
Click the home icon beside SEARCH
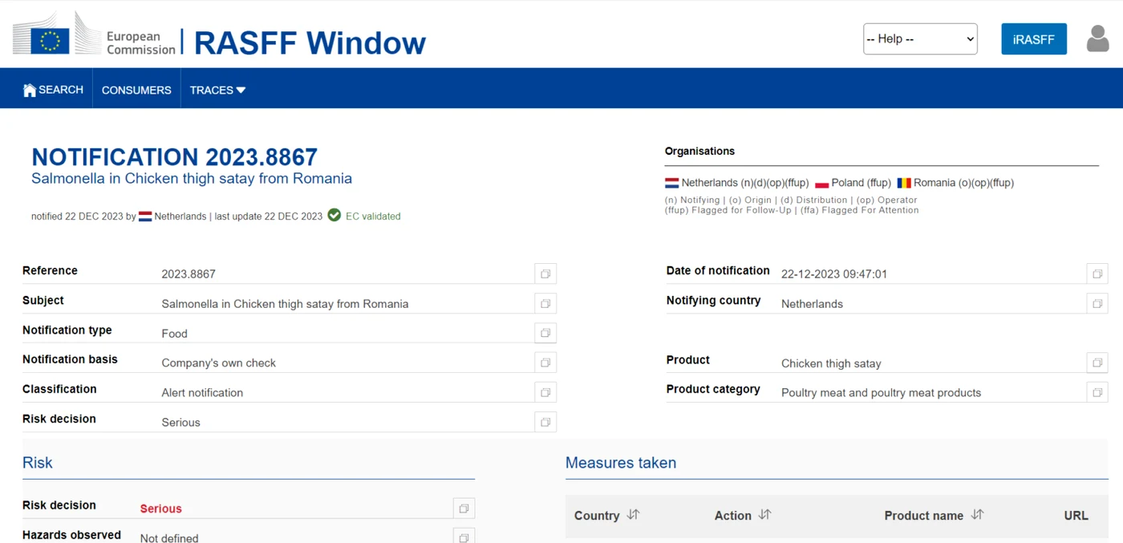coord(30,90)
